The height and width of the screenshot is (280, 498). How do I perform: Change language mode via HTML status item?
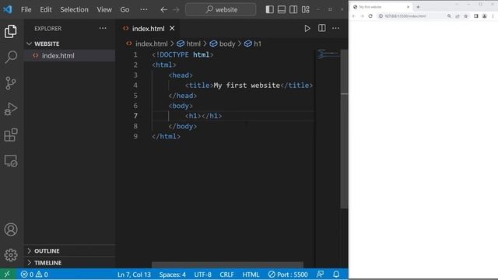251,275
